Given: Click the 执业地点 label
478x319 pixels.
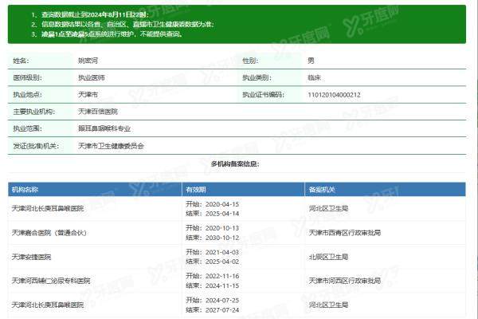Looking at the screenshot, I should [27, 95].
